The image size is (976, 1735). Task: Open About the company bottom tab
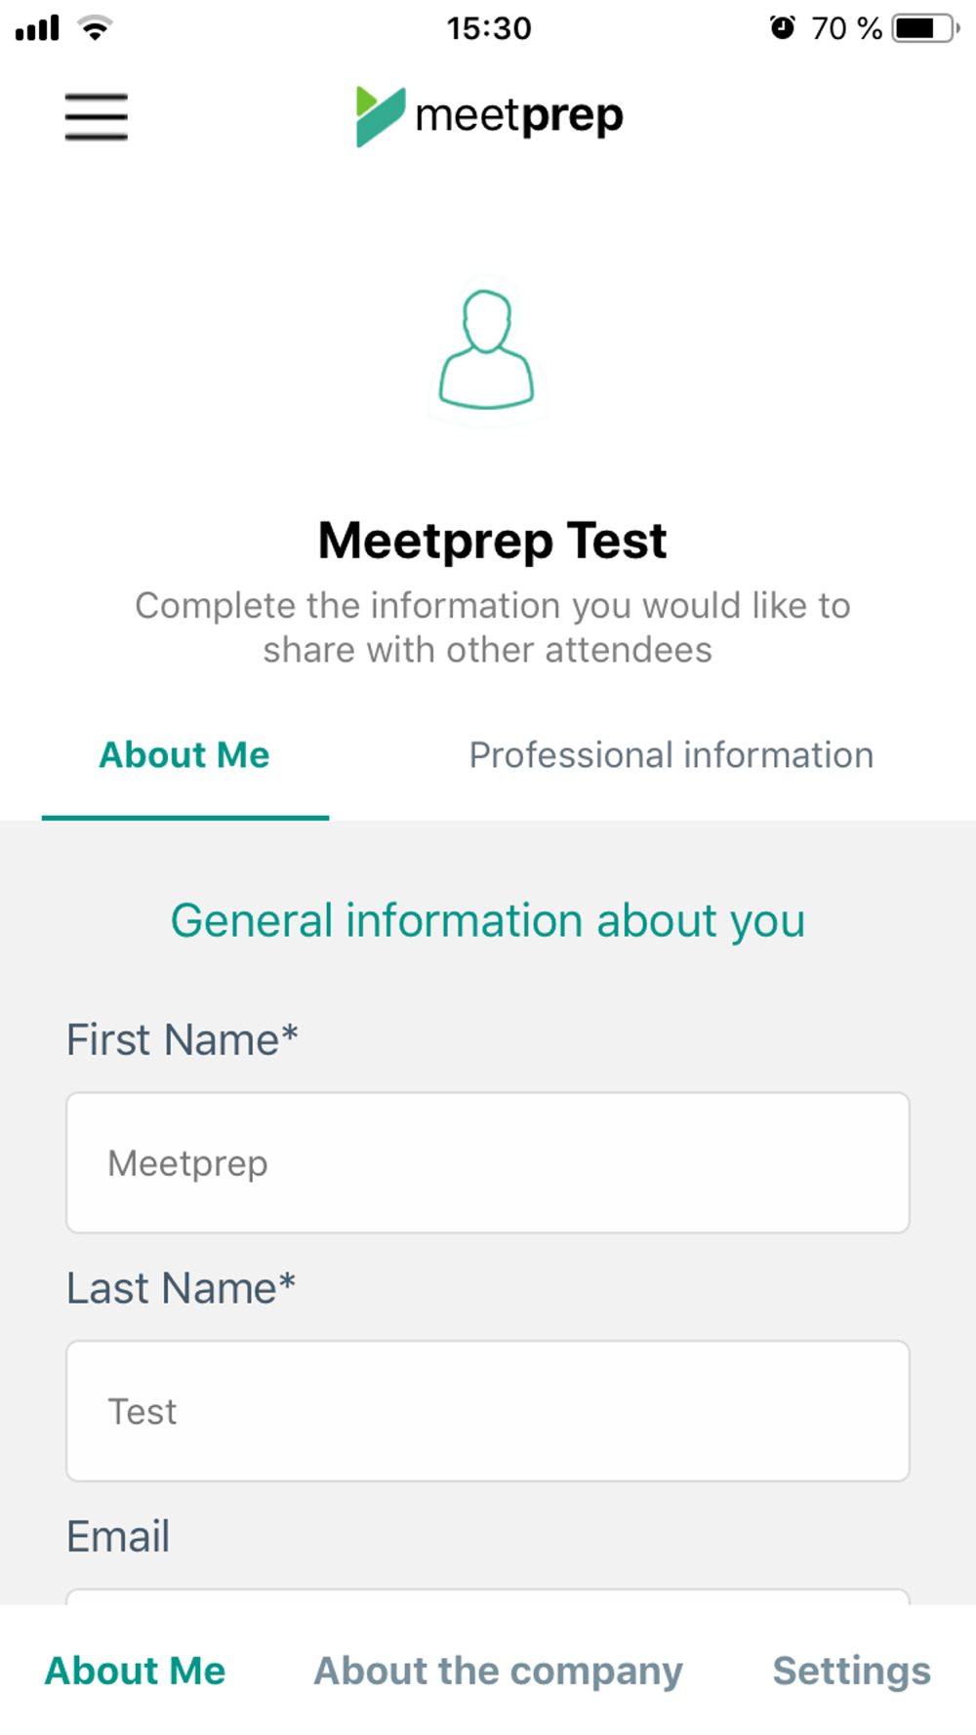(x=498, y=1671)
